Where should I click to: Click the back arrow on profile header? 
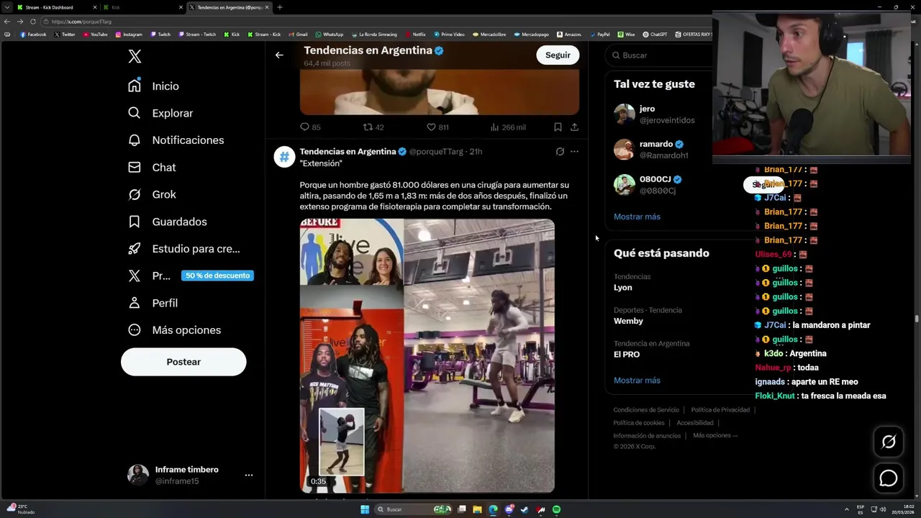point(279,55)
